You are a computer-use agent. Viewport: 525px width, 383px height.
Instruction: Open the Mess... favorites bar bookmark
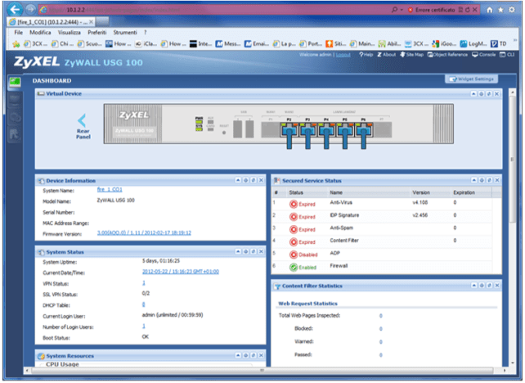coord(227,44)
